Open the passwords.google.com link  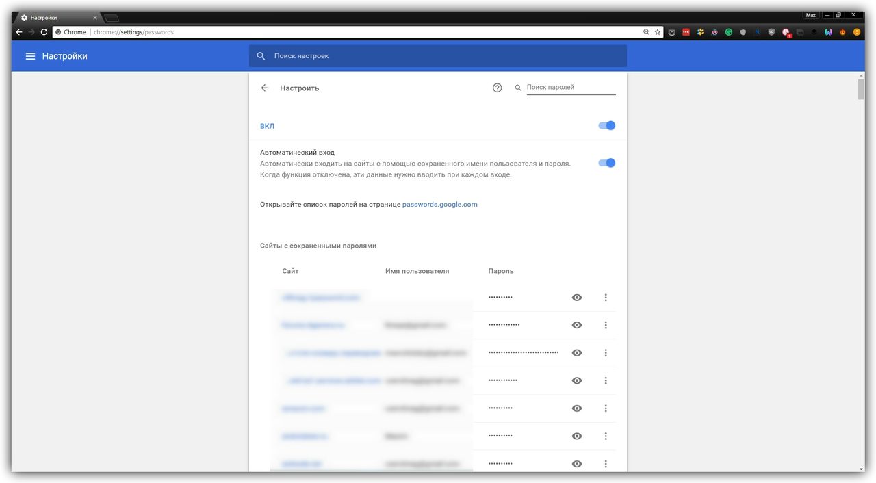click(440, 205)
